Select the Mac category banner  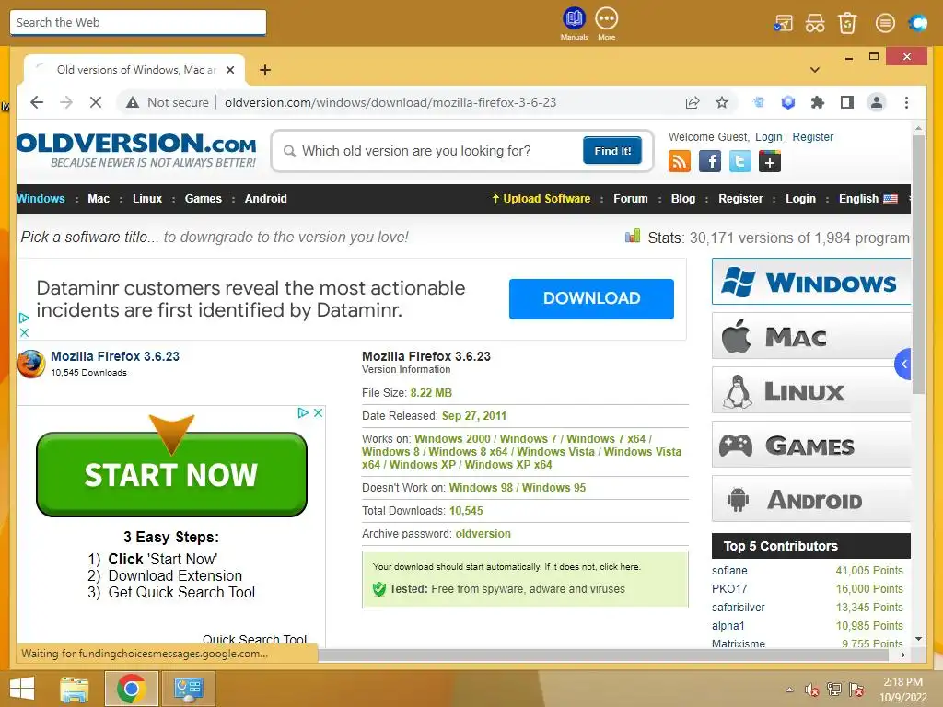coord(810,336)
